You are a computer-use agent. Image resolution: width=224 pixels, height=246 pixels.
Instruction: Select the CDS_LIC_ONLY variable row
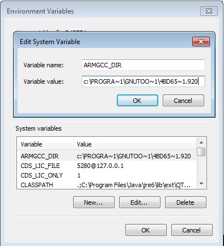click(107, 175)
